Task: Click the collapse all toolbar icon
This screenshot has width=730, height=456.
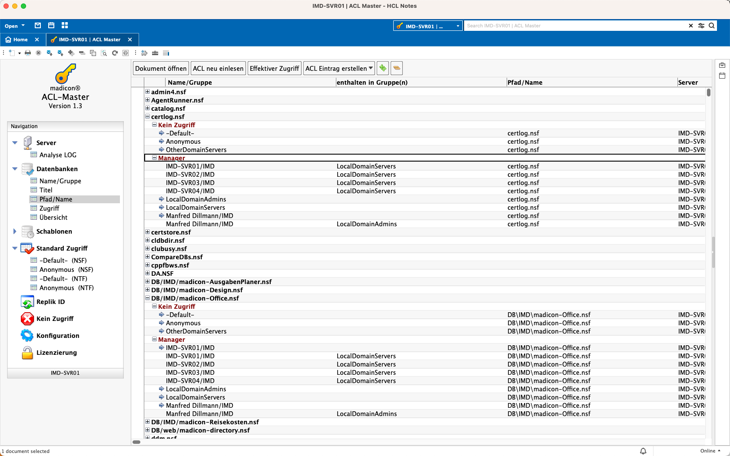Action: click(x=82, y=53)
